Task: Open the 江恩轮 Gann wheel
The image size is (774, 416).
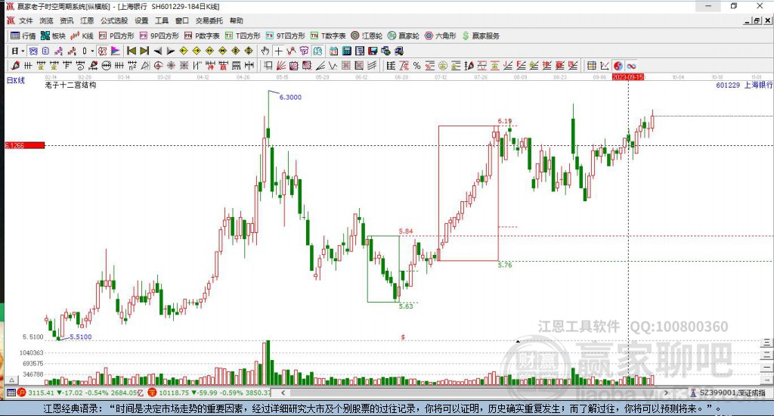Action: [367, 36]
